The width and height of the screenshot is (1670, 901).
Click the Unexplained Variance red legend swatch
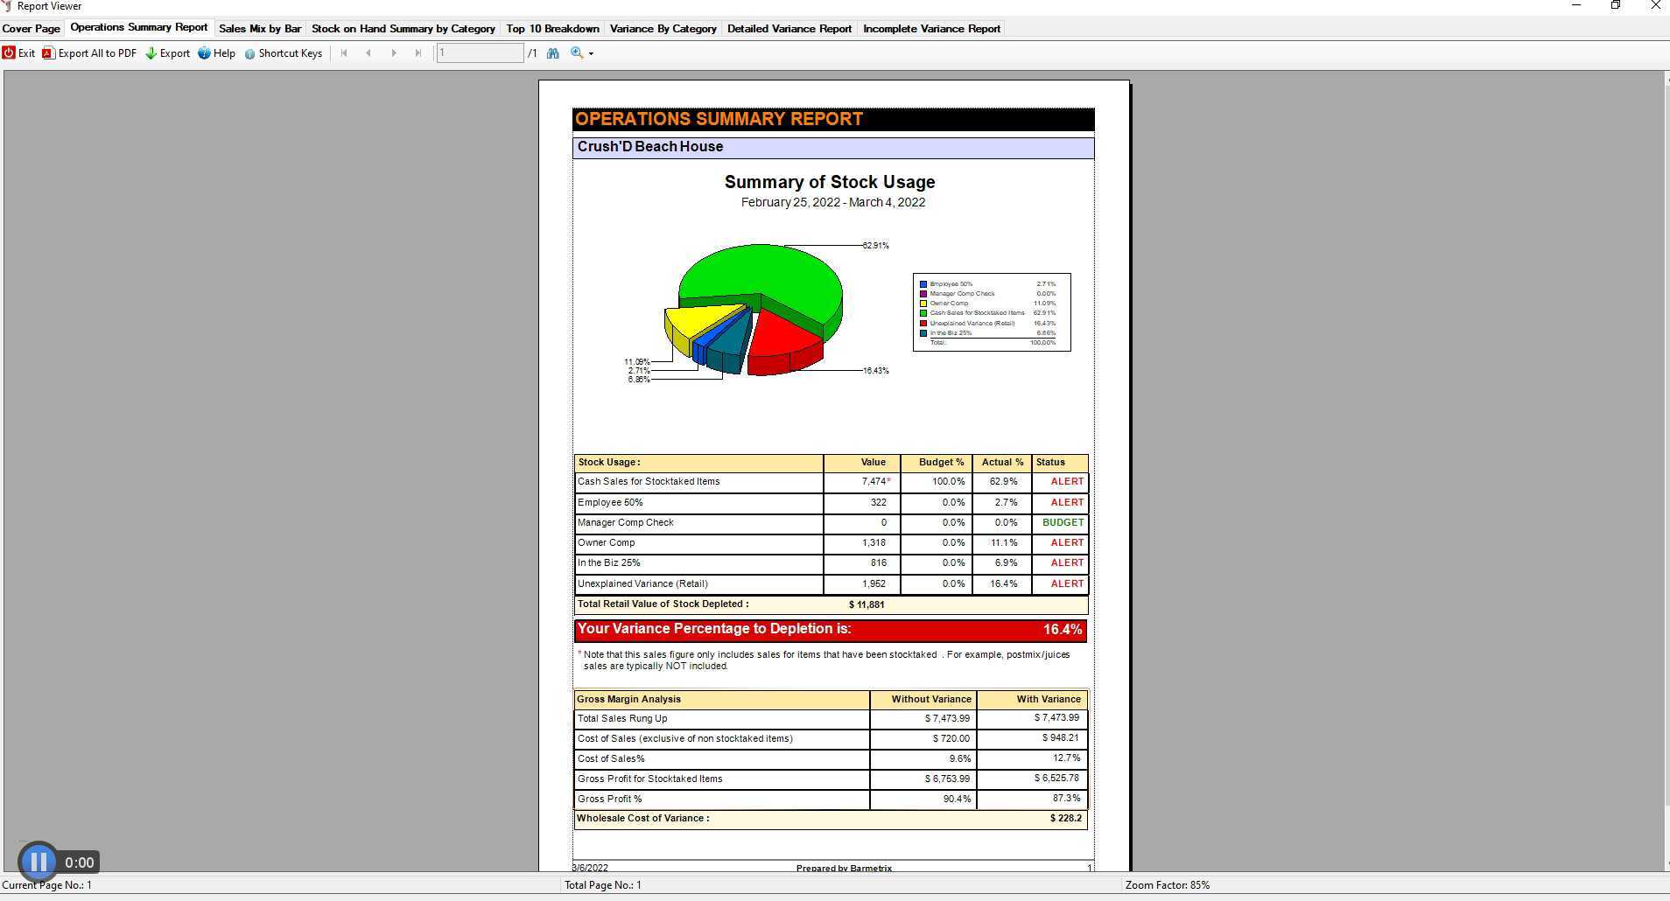tap(923, 324)
